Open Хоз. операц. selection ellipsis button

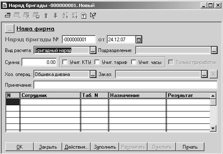point(93,74)
